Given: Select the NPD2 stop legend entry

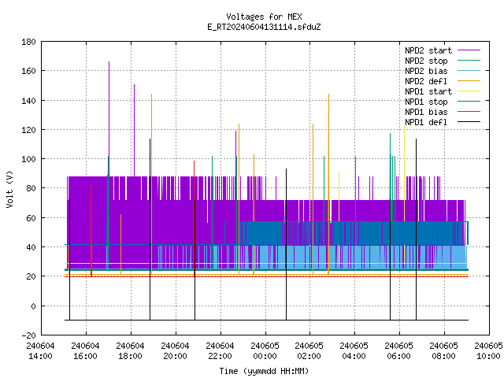Looking at the screenshot, I should (426, 61).
